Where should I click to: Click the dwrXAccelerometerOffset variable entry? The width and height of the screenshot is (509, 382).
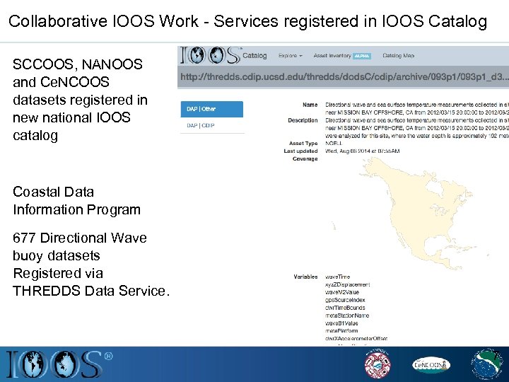coord(356,338)
